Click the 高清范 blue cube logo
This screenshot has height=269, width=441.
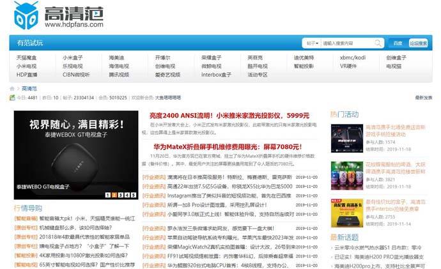[26, 15]
